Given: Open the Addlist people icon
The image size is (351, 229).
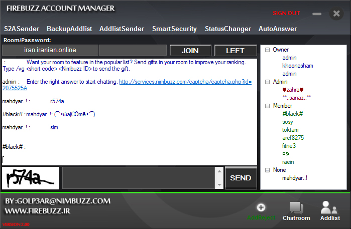Looking at the screenshot, I should [x=329, y=207].
